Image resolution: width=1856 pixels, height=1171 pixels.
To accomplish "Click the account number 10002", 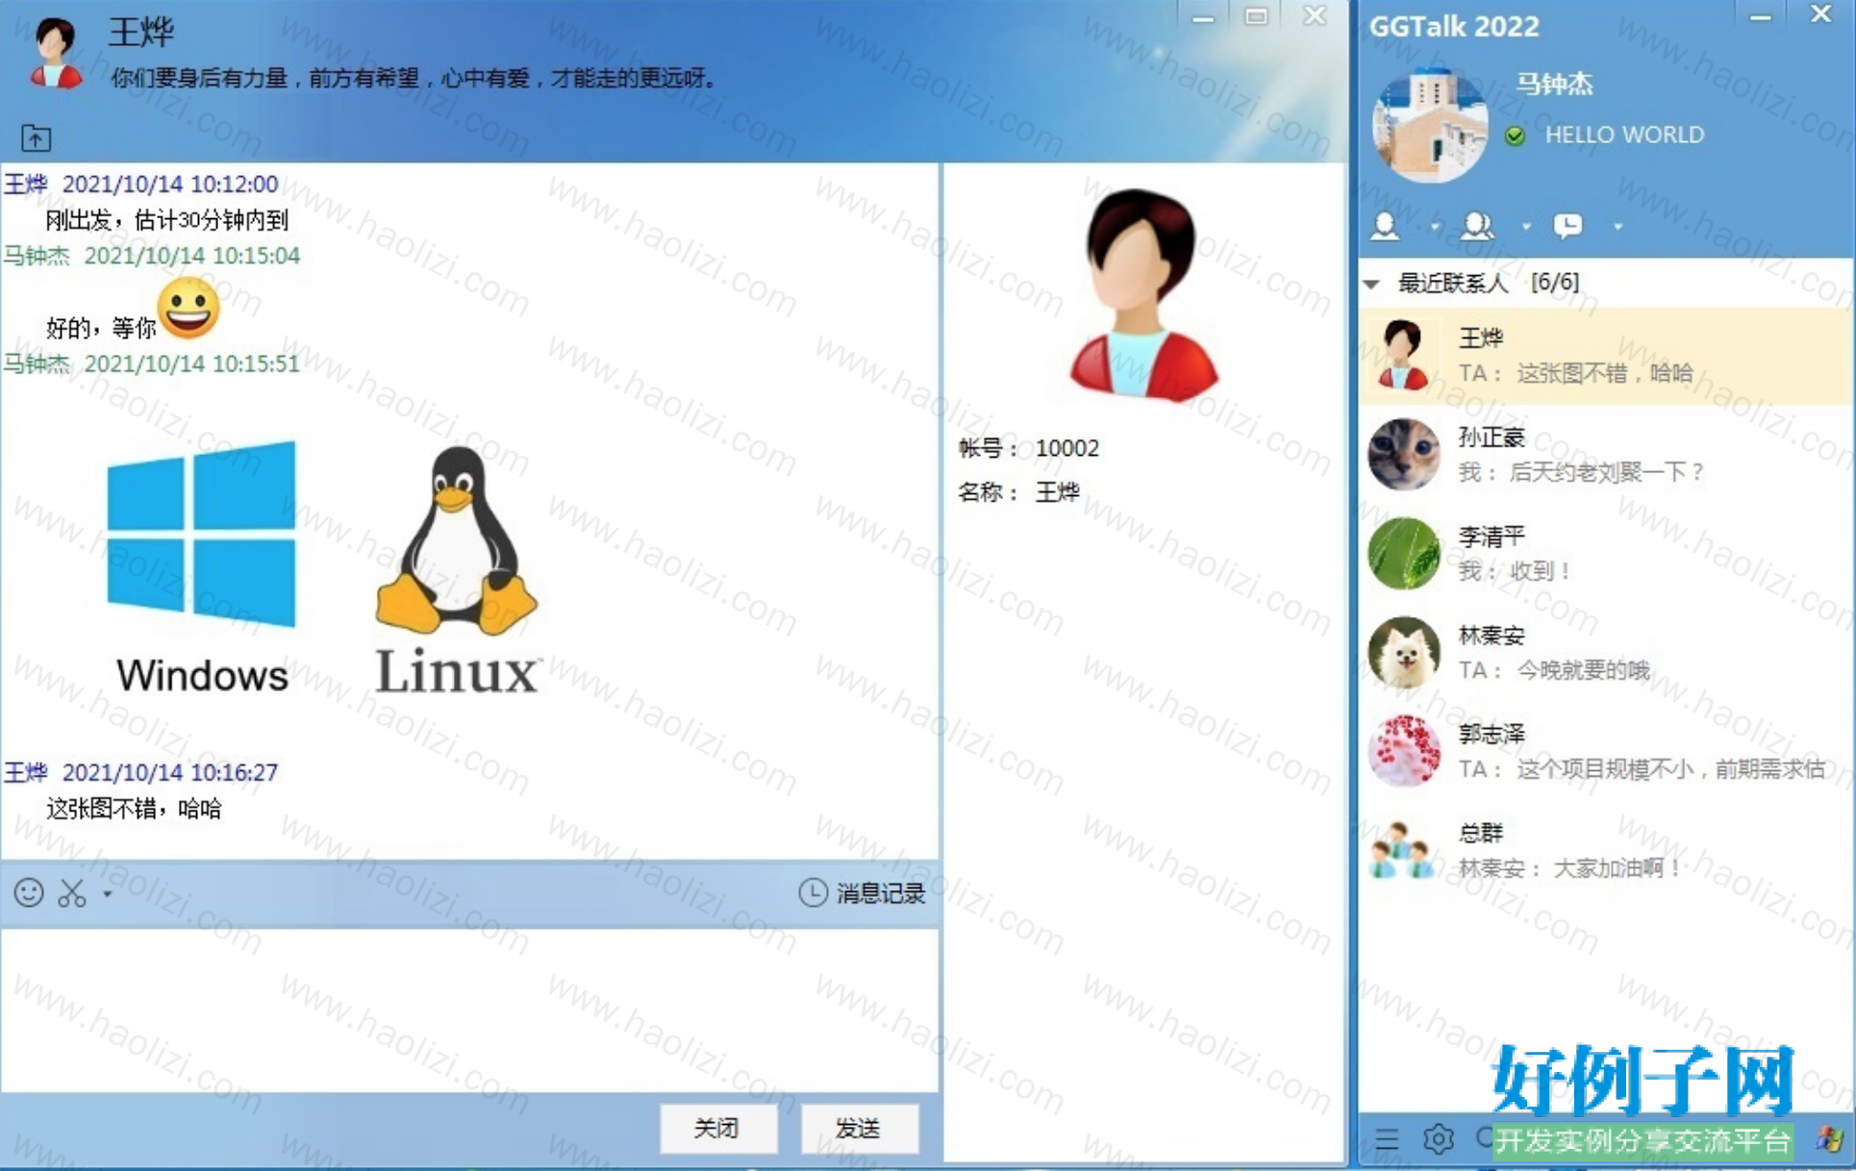I will pos(1067,448).
